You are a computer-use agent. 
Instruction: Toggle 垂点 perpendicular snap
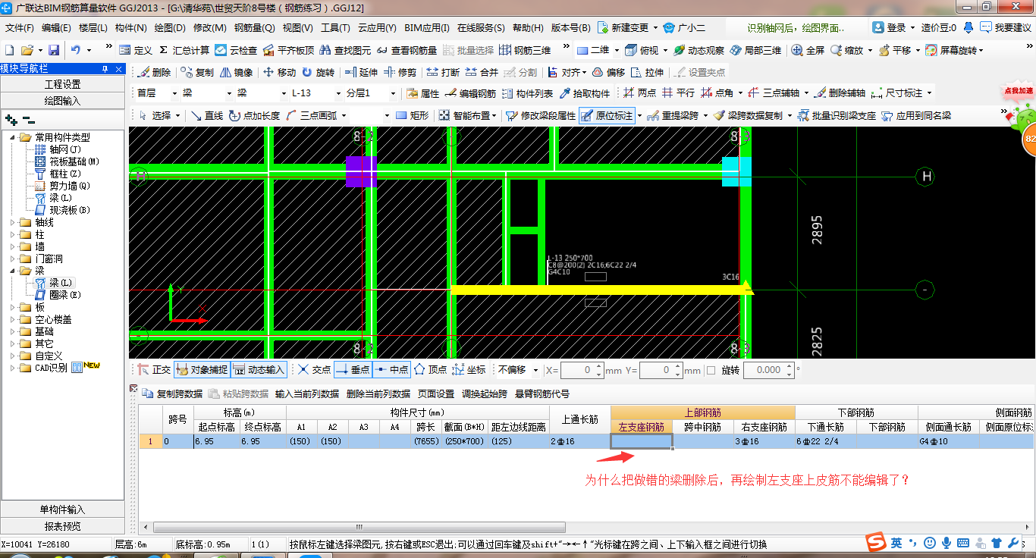click(x=352, y=370)
